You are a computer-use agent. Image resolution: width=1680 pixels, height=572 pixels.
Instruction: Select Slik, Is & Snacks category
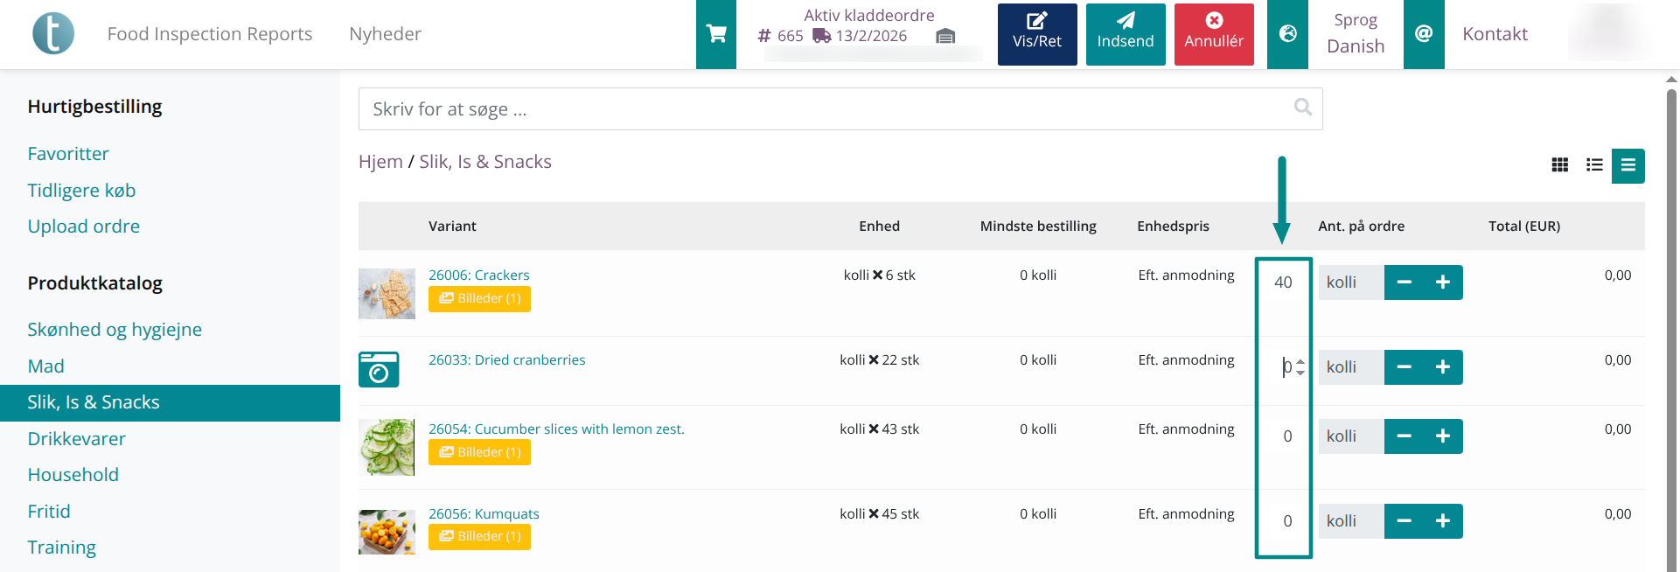click(170, 403)
